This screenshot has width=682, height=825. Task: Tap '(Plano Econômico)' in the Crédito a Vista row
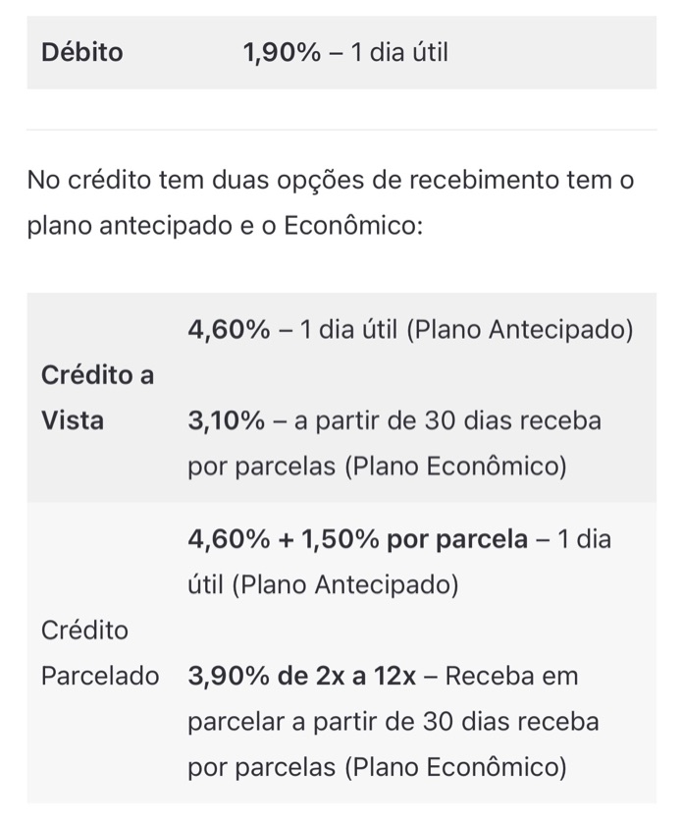pyautogui.click(x=455, y=467)
